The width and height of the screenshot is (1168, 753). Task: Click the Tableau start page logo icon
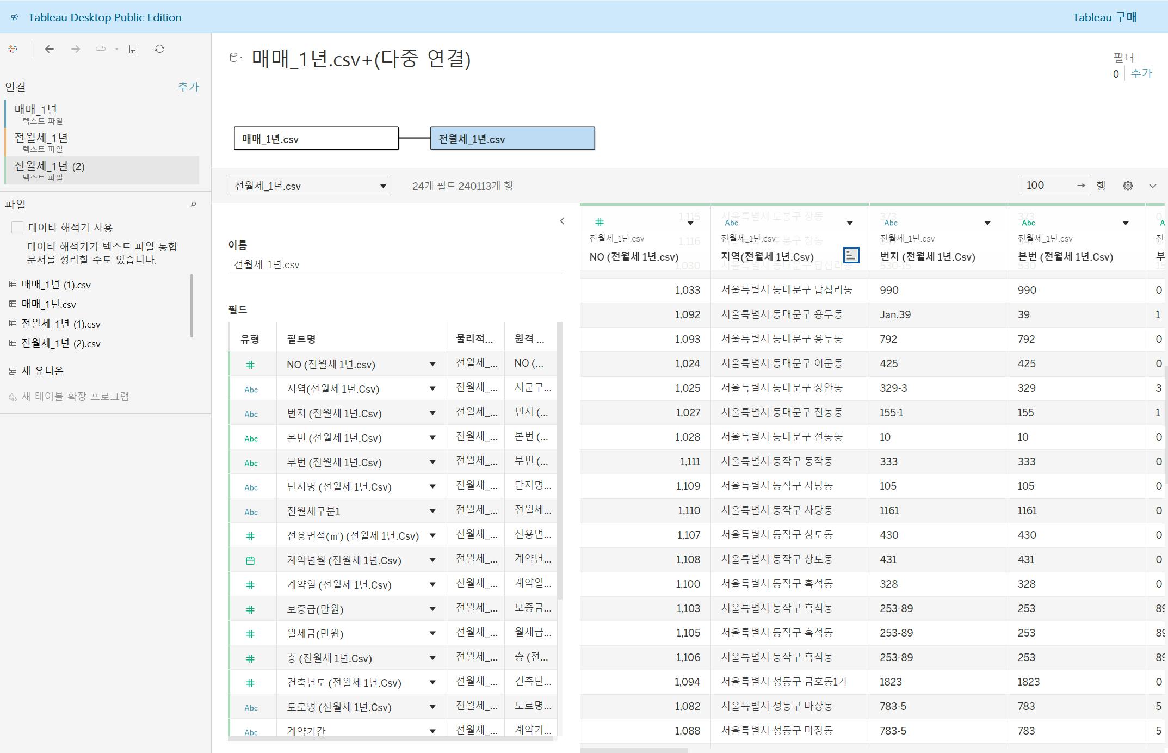[x=13, y=49]
